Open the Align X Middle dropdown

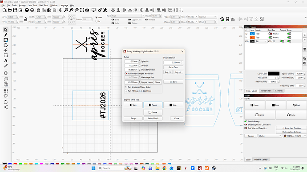coord(193,17)
